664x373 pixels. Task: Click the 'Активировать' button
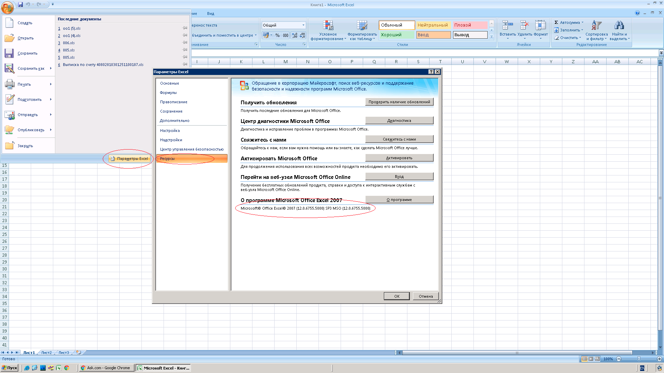pyautogui.click(x=399, y=158)
